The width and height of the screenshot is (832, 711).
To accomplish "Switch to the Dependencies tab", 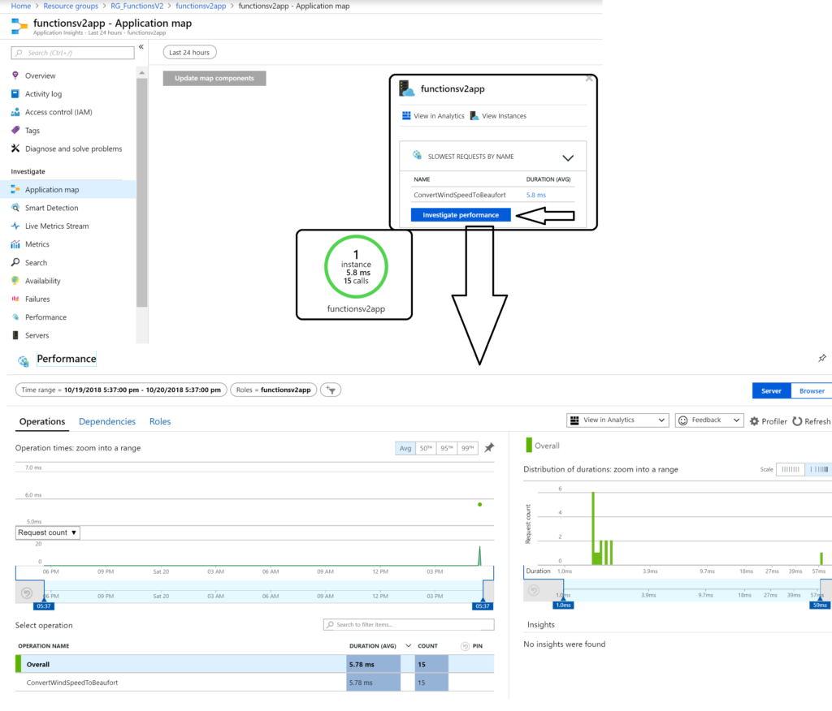I will (x=107, y=421).
